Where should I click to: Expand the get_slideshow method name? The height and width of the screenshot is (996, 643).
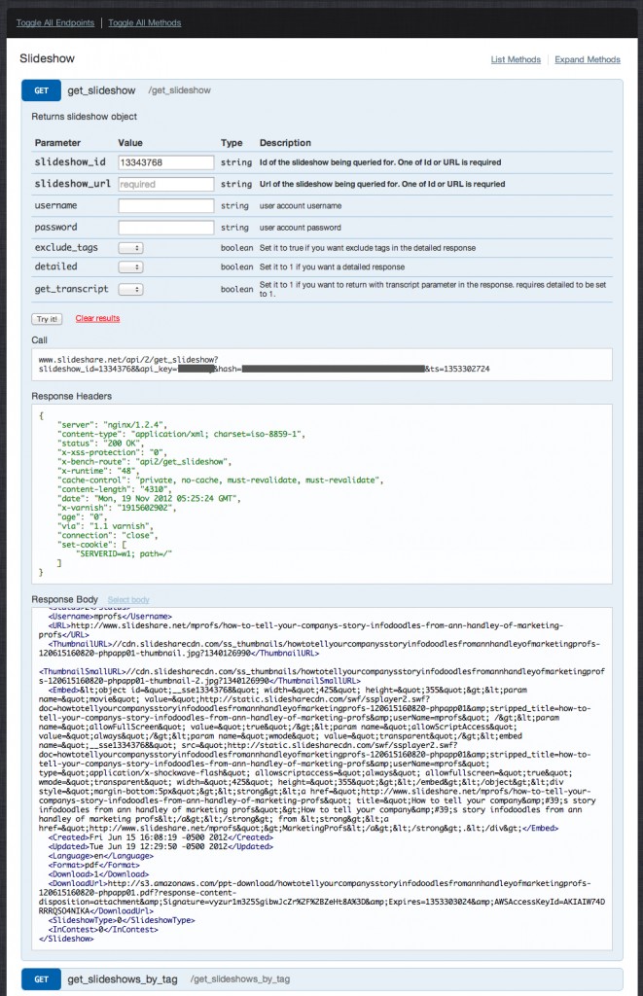pyautogui.click(x=99, y=91)
